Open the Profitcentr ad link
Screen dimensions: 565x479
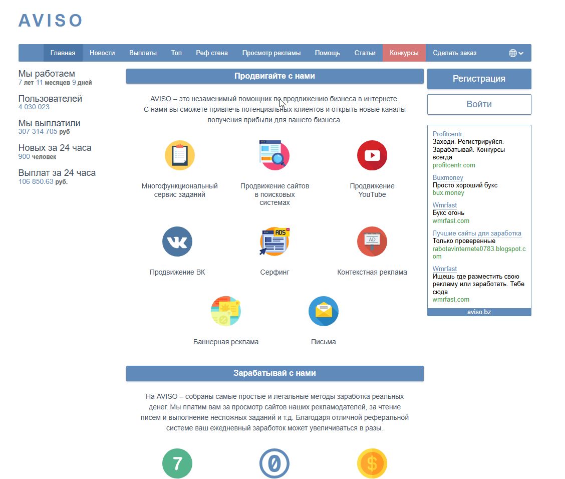click(x=447, y=134)
